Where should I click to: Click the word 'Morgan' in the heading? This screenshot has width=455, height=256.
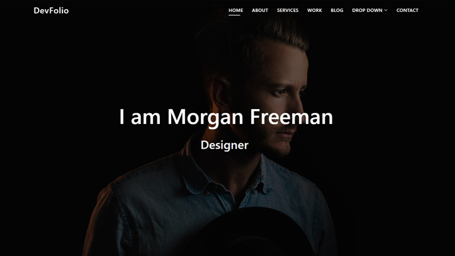pyautogui.click(x=205, y=118)
